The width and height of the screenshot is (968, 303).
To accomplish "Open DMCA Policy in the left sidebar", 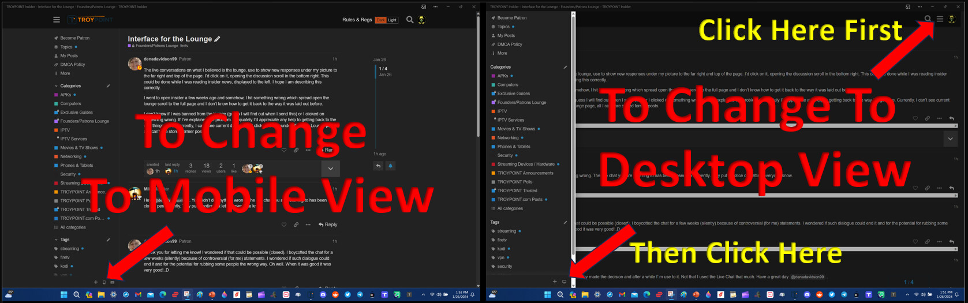I will 72,65.
